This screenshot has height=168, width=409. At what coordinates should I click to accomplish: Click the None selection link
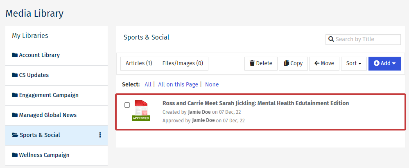tap(212, 84)
